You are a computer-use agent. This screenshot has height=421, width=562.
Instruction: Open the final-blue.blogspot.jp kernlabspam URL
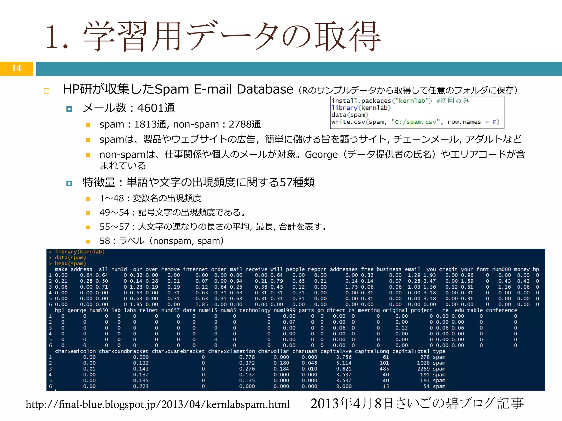158,404
